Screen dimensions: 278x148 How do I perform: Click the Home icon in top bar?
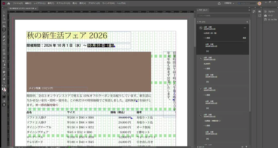coord(9,3)
